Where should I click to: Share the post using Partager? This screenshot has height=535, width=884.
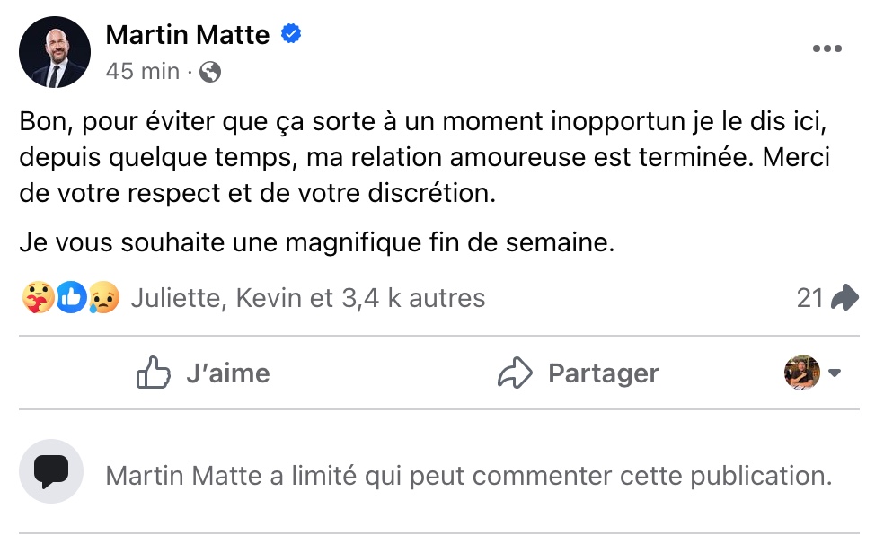click(x=579, y=373)
